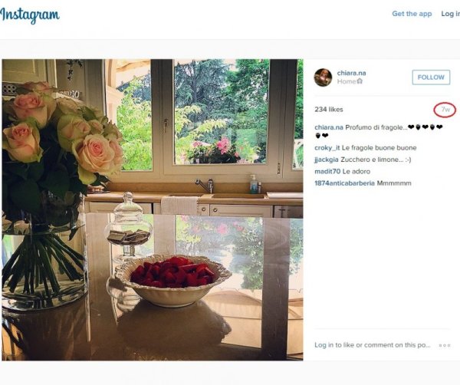Image resolution: width=460 pixels, height=385 pixels.
Task: Follow chiara.na with the FOLLOW button
Action: click(x=431, y=77)
